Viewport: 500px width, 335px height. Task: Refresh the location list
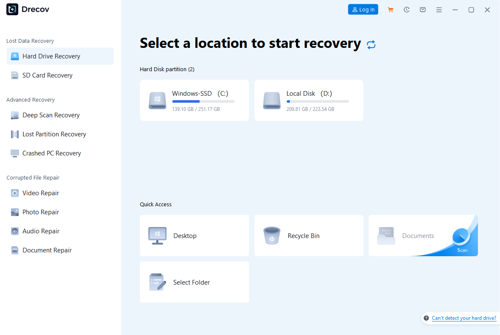371,44
